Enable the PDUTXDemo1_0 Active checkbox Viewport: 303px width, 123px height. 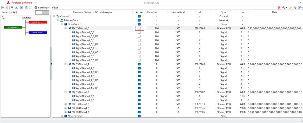139,28
